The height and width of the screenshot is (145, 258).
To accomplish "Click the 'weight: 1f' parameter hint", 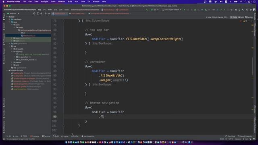I will point(120,80).
